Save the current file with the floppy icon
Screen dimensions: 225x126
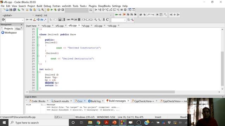pyautogui.click(x=11, y=10)
